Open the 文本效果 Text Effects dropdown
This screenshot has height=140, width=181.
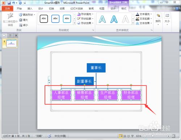(x=144, y=23)
